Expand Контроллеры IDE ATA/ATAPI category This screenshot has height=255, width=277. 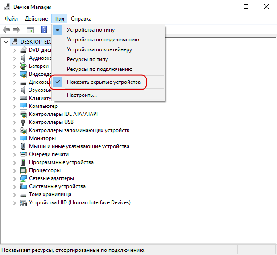[x=14, y=115]
